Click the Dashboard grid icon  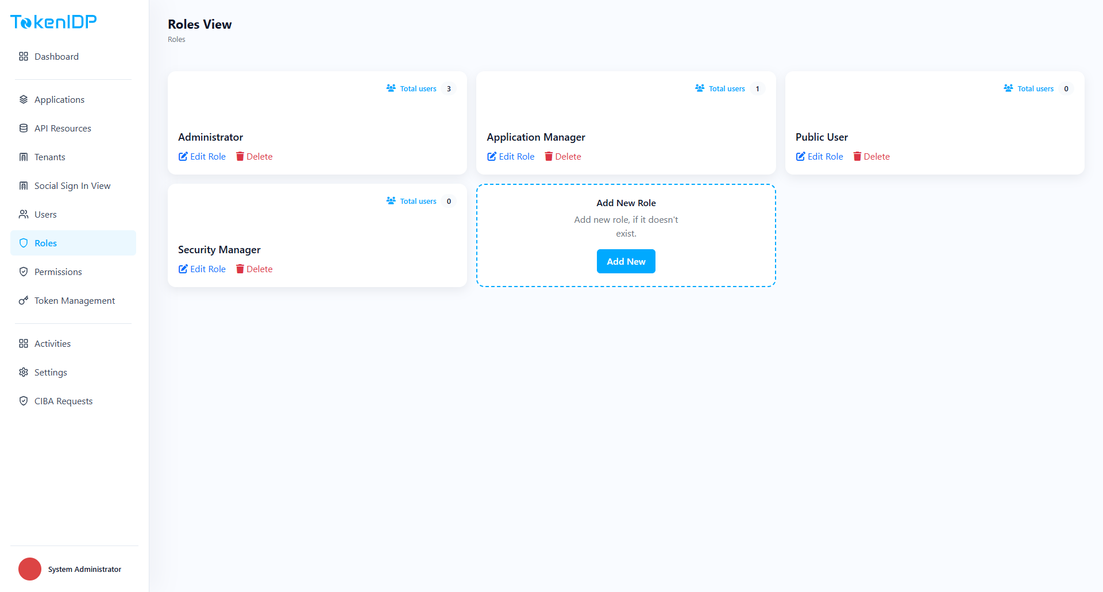[24, 56]
